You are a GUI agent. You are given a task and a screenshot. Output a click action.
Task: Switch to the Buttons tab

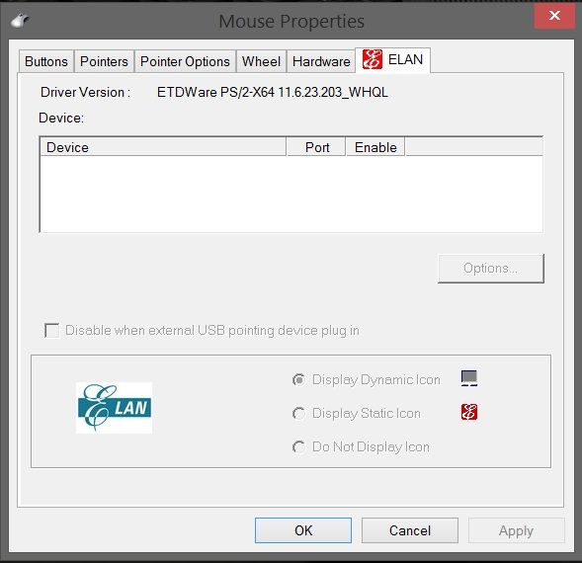[x=46, y=61]
